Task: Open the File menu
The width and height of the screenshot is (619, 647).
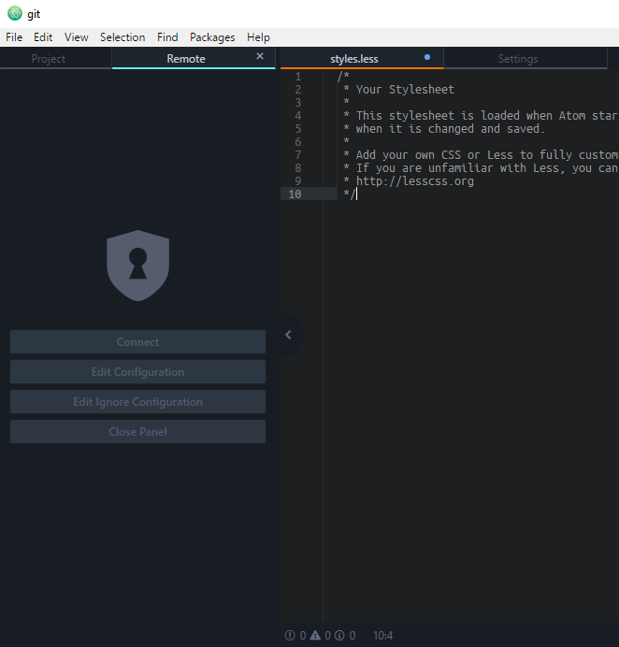Action: point(14,37)
